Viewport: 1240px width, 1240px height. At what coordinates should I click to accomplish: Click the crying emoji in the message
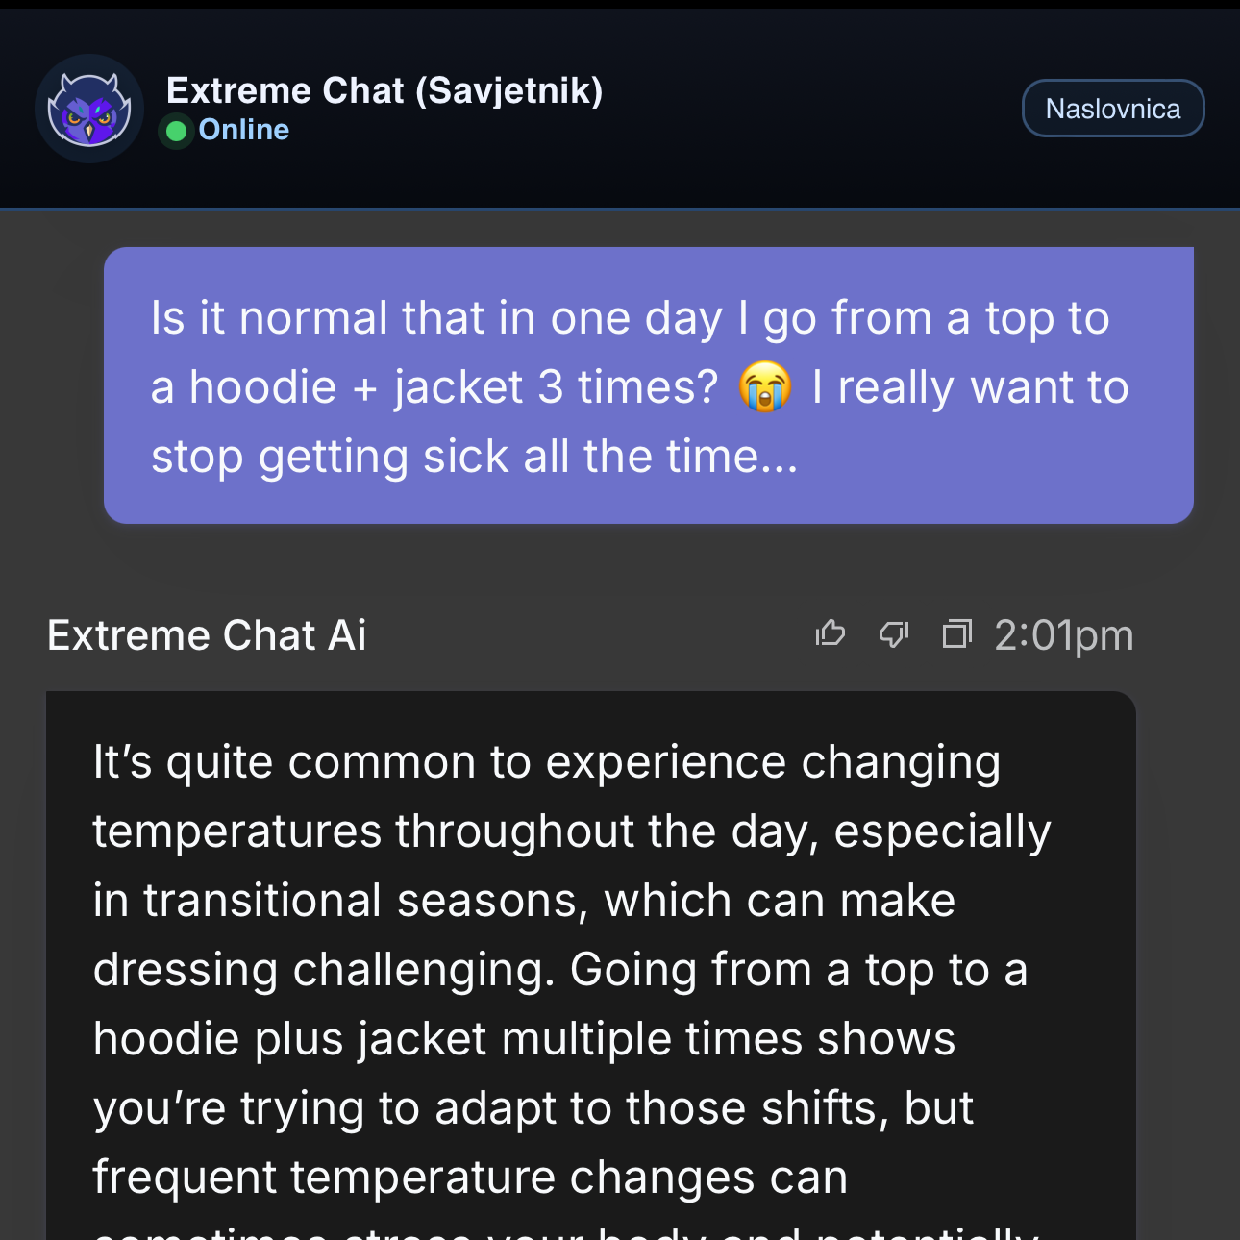pyautogui.click(x=765, y=388)
